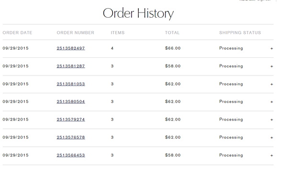This screenshot has height=173, width=287.
Task: Expand order 2513579274 row plus icon
Action: (272, 120)
